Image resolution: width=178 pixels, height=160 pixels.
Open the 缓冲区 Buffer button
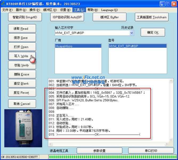tap(110, 17)
